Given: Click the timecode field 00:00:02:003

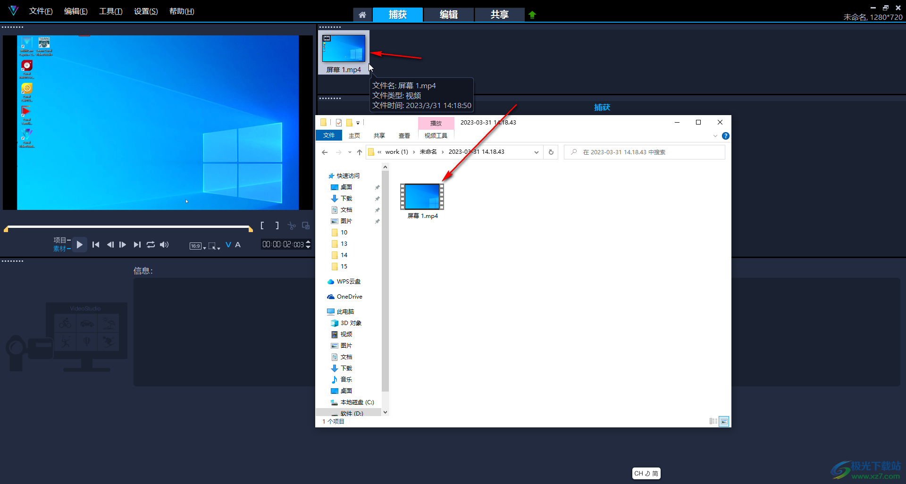Looking at the screenshot, I should (x=283, y=244).
